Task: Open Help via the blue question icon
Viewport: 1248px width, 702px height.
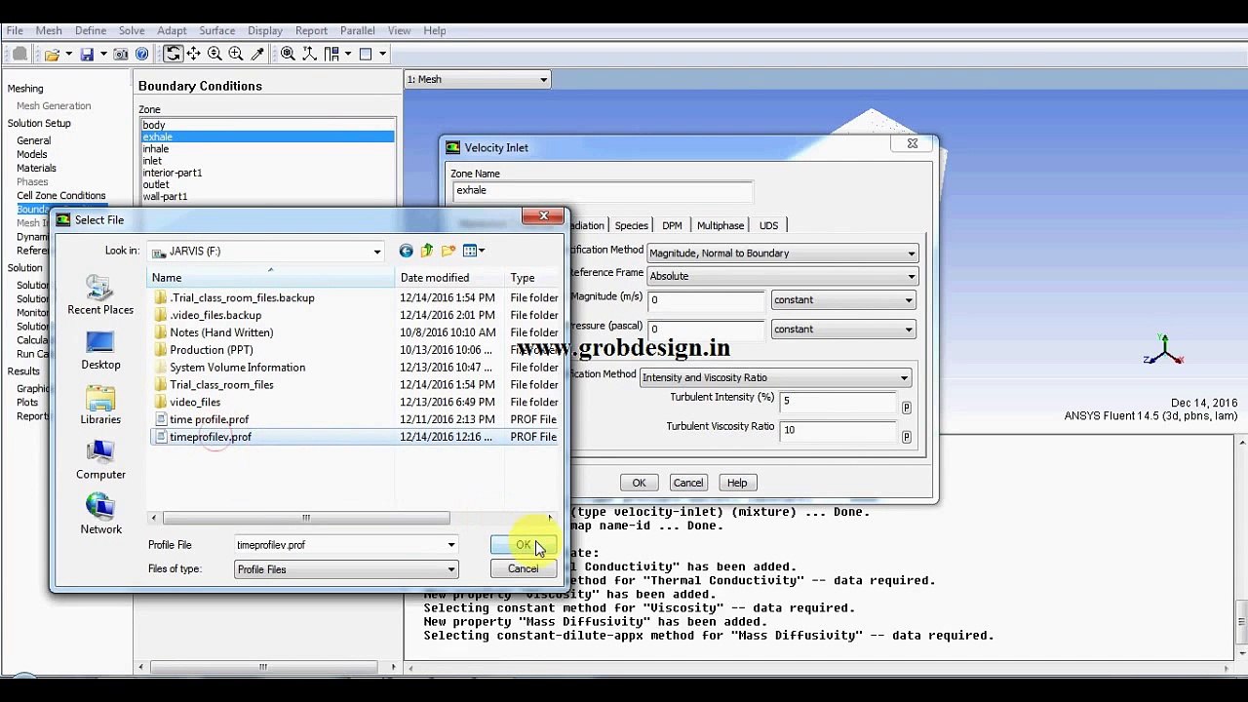Action: (142, 55)
